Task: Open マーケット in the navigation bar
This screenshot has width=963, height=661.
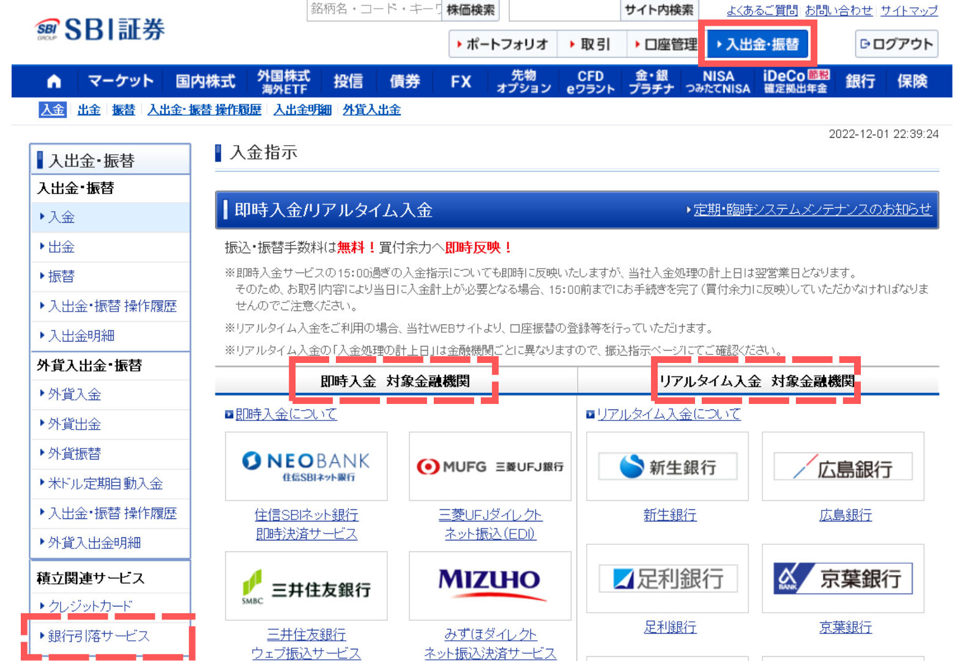Action: [x=121, y=81]
